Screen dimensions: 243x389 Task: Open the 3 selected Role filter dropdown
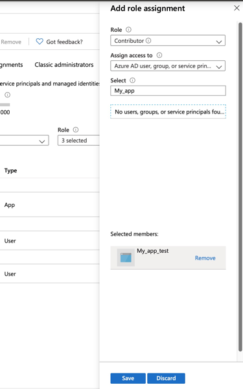[78, 141]
